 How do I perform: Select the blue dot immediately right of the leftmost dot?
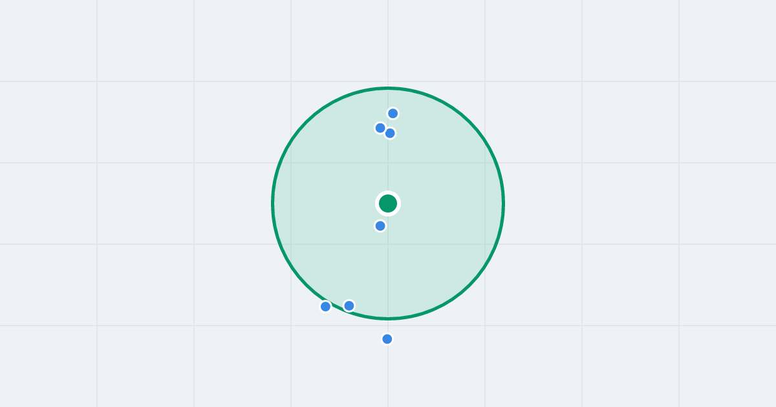pos(349,305)
